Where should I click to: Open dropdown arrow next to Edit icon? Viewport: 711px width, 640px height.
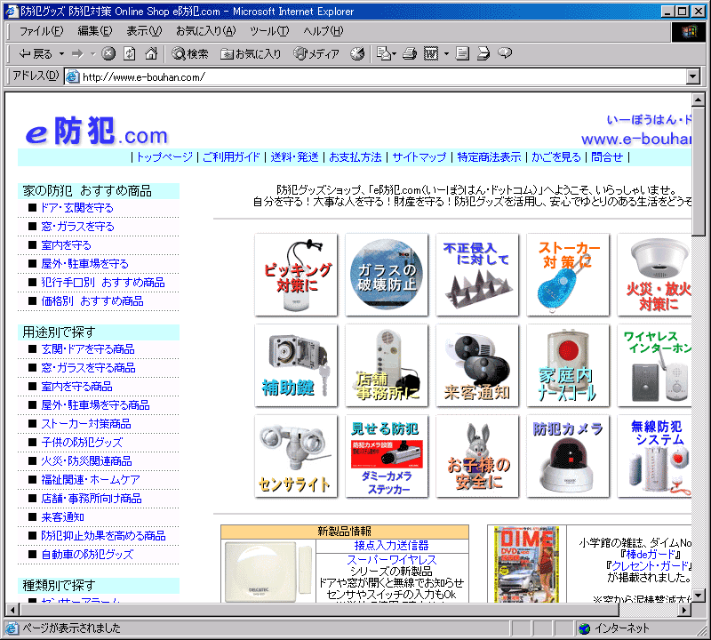(x=446, y=54)
